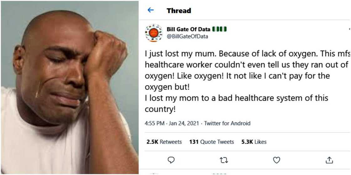View the 131 Quote Tweets list
The width and height of the screenshot is (351, 175).
point(212,142)
